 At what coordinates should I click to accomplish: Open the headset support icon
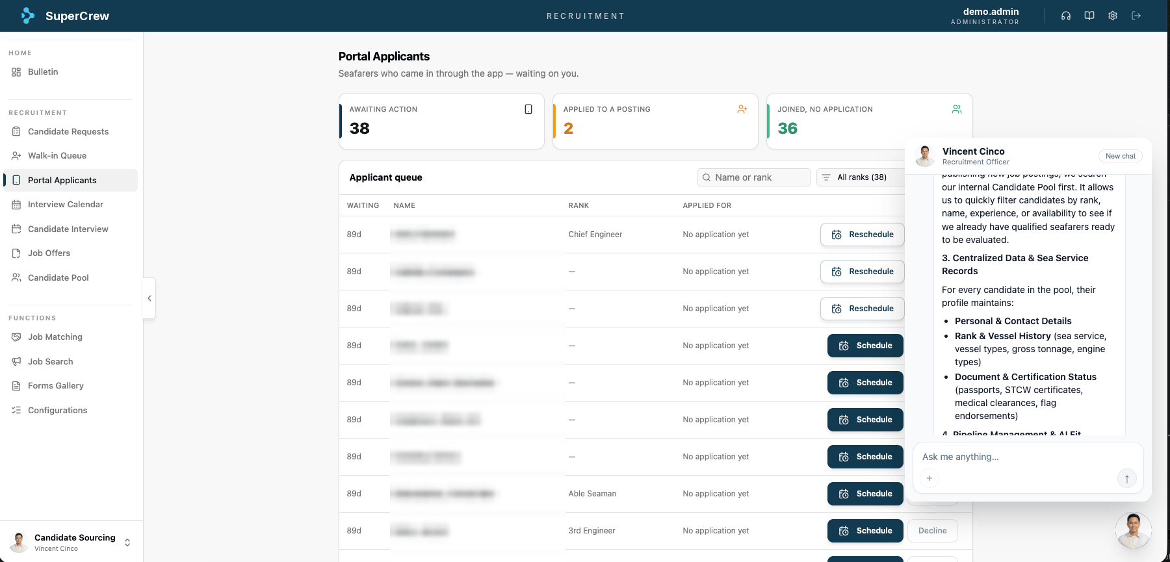(1066, 16)
